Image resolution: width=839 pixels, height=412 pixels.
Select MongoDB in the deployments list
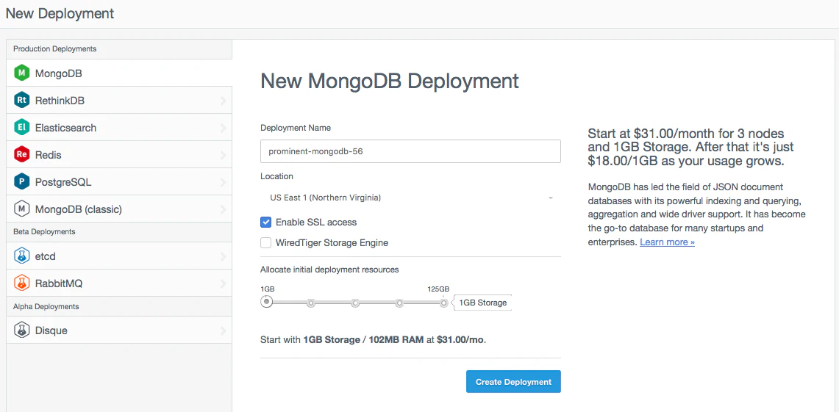(x=119, y=73)
